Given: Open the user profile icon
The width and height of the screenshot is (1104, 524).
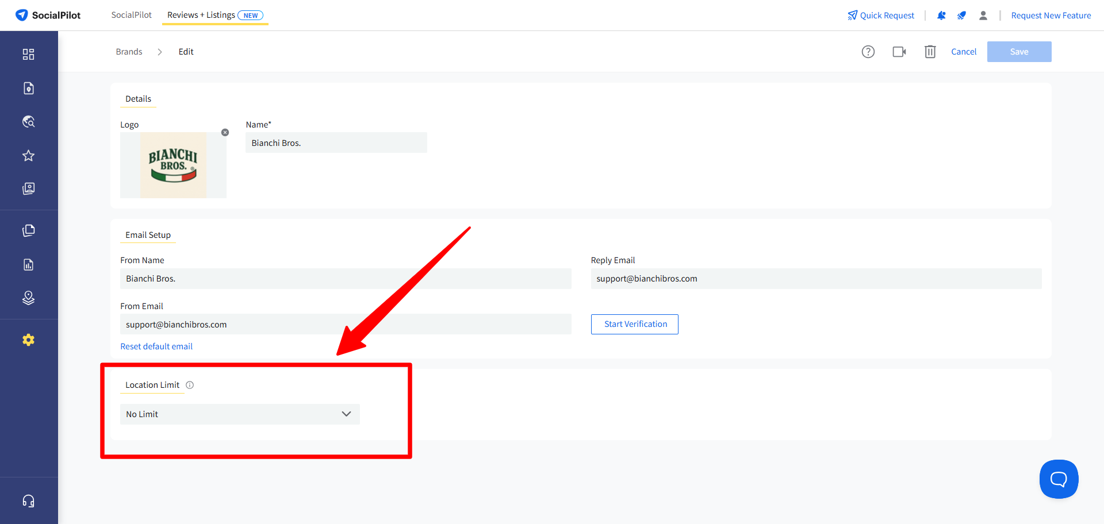Looking at the screenshot, I should (983, 16).
